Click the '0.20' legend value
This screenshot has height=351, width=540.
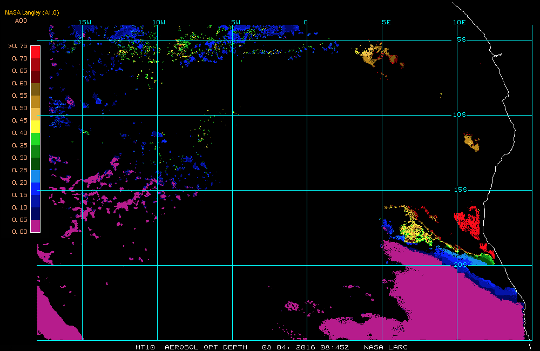tap(19, 182)
